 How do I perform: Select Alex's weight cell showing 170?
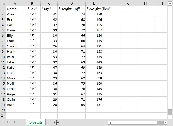(94, 14)
